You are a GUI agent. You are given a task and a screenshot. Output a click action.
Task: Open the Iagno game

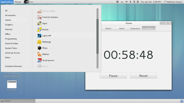click(x=42, y=23)
